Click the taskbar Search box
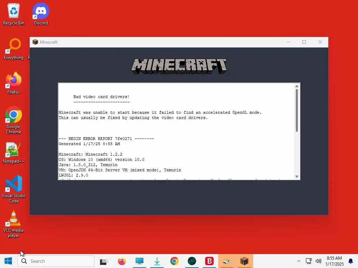358x268 pixels. [x=56, y=261]
